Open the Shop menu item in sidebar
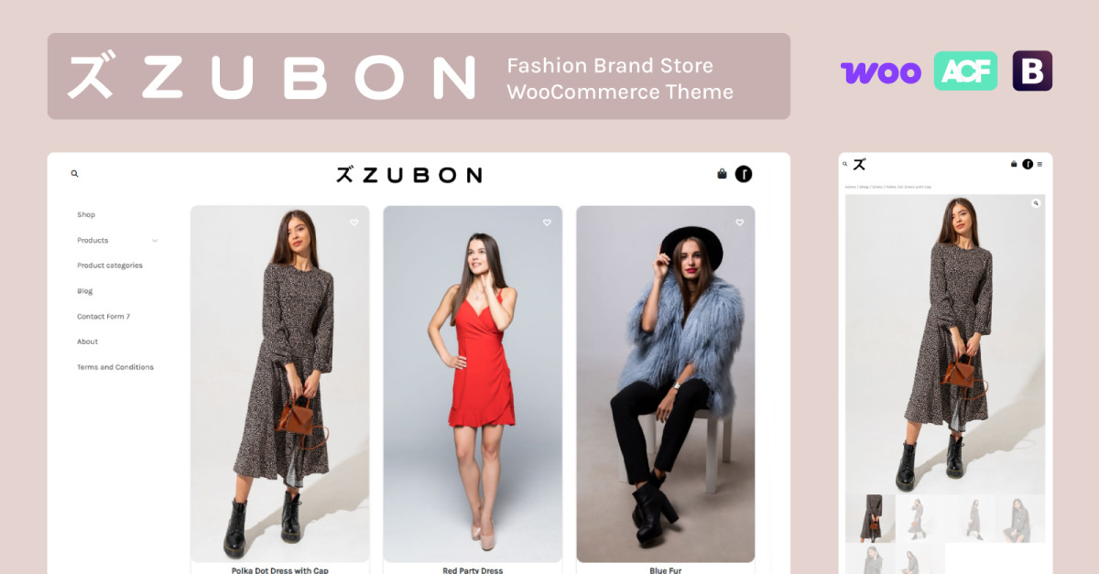 pos(86,215)
